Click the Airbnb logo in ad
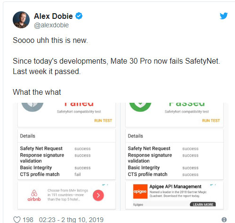The image size is (235, 223). coord(34,195)
